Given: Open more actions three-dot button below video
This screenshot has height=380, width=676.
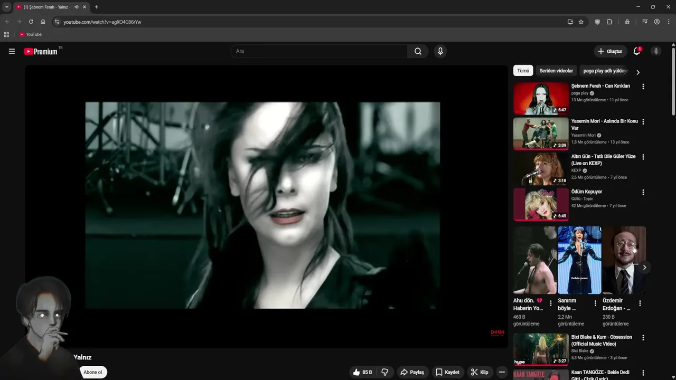Looking at the screenshot, I should [502, 372].
